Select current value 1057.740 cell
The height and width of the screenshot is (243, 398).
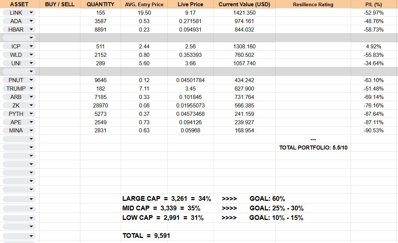[244, 63]
